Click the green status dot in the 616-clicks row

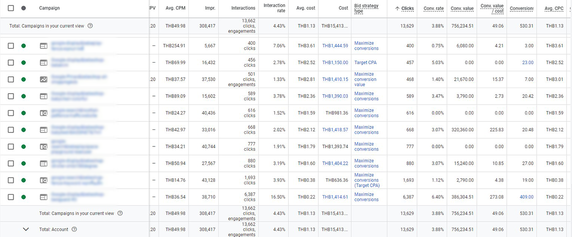pyautogui.click(x=24, y=113)
